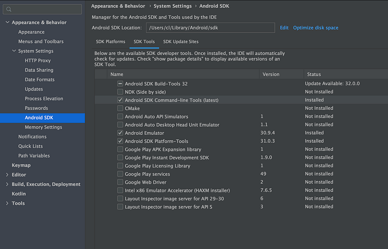The width and height of the screenshot is (388, 249).
Task: Check Android Auto API Simulators
Action: (x=120, y=116)
